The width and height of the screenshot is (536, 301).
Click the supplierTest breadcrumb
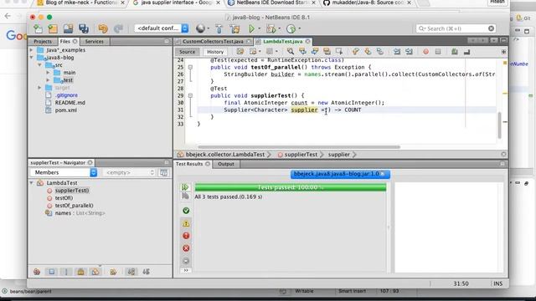pyautogui.click(x=301, y=155)
